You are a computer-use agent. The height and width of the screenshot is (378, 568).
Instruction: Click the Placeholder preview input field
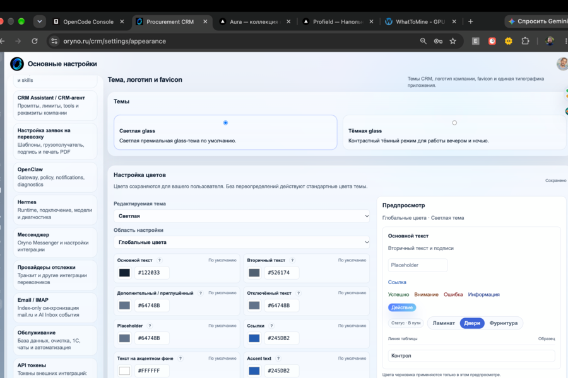(x=418, y=265)
